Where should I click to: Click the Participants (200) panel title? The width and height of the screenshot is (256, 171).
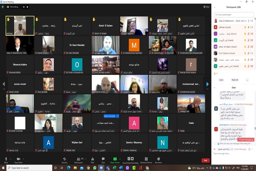234,7
